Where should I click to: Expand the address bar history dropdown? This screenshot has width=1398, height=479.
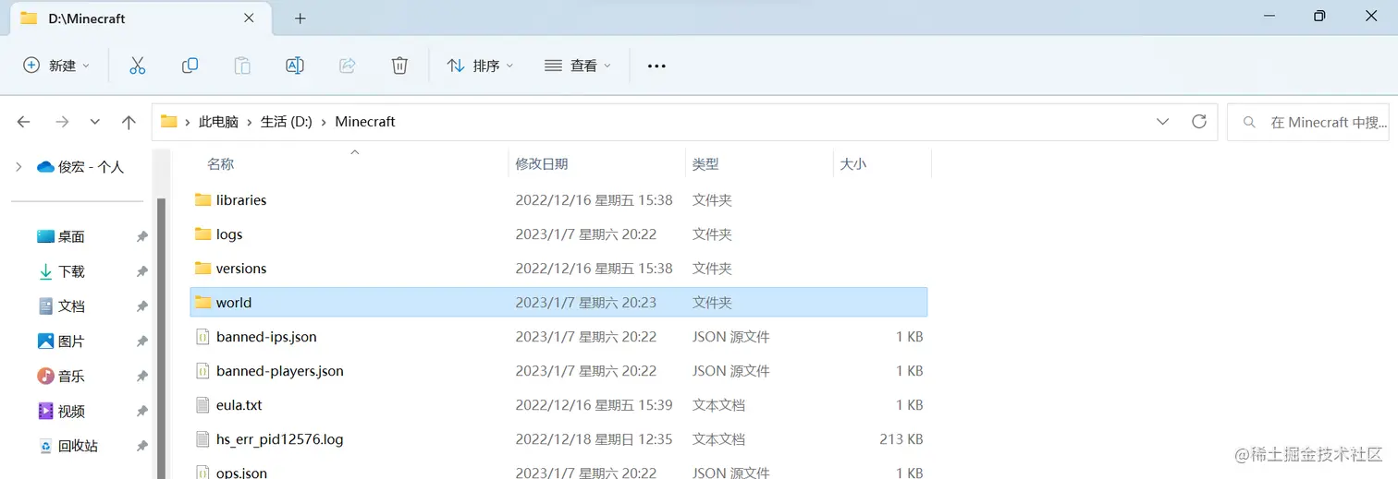pos(1162,122)
